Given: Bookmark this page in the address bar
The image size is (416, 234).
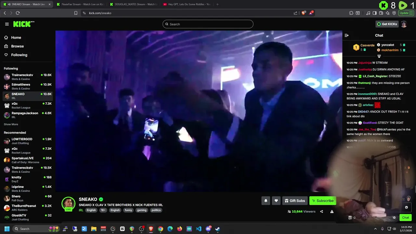Looking at the screenshot, I should 76,13.
